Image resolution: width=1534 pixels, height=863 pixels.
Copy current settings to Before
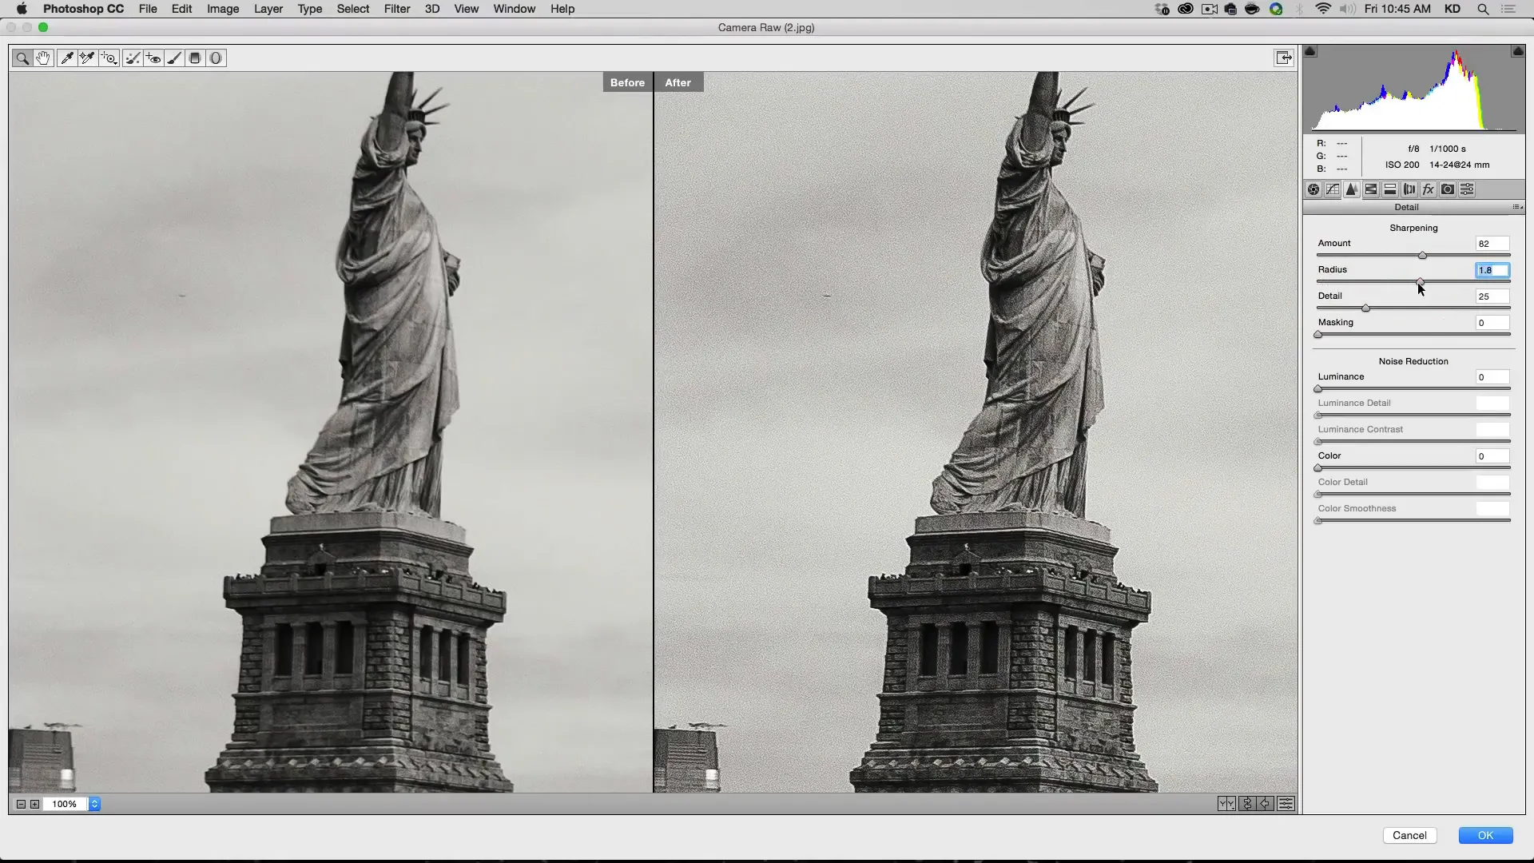pos(1266,804)
